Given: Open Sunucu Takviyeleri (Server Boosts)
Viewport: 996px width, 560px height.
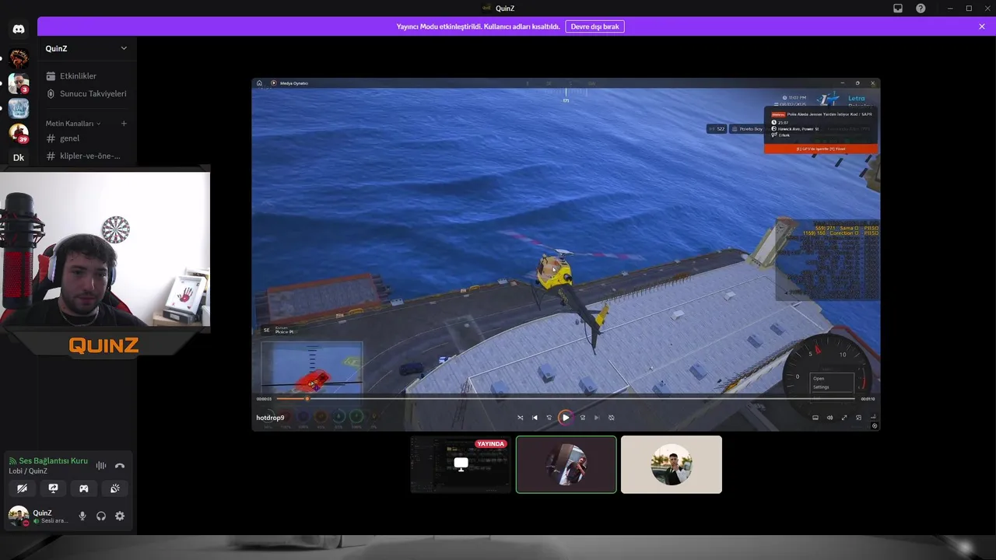Looking at the screenshot, I should pos(87,93).
